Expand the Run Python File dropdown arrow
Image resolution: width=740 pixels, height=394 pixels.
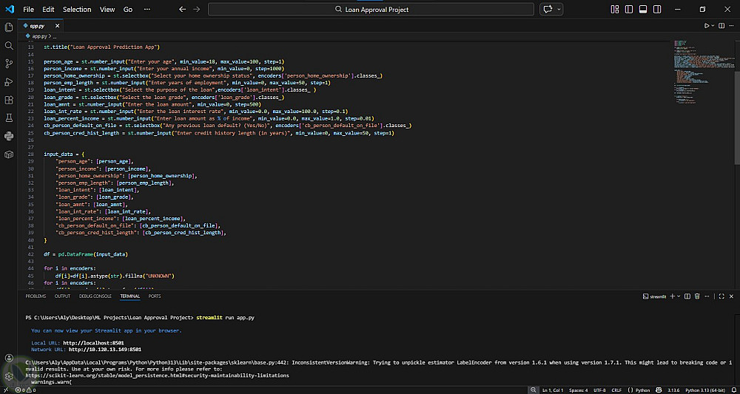(x=713, y=26)
